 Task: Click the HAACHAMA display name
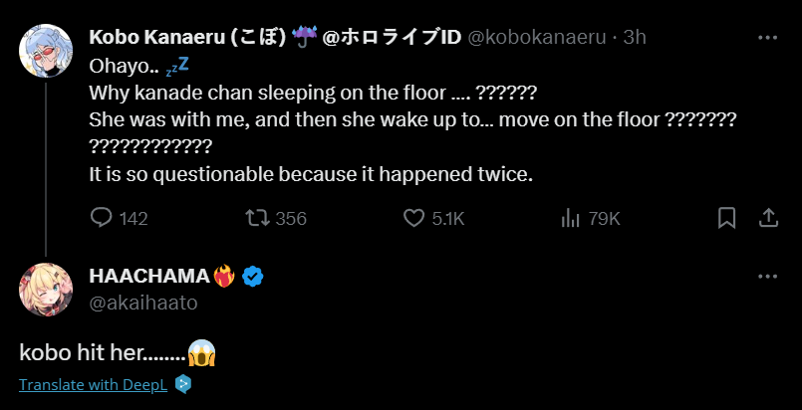(x=148, y=276)
